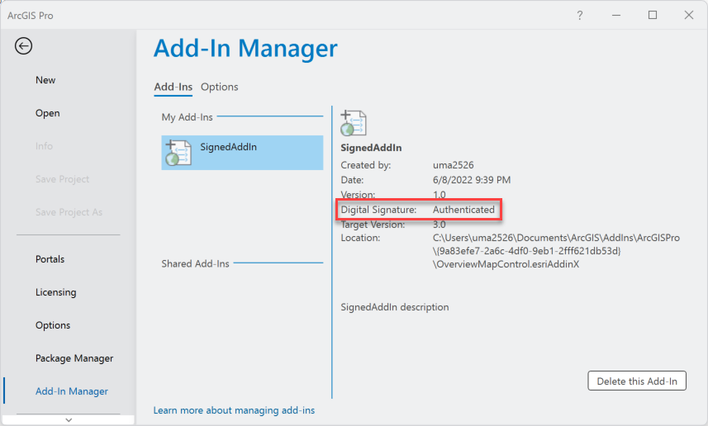Click the Digital Signature label

point(378,210)
